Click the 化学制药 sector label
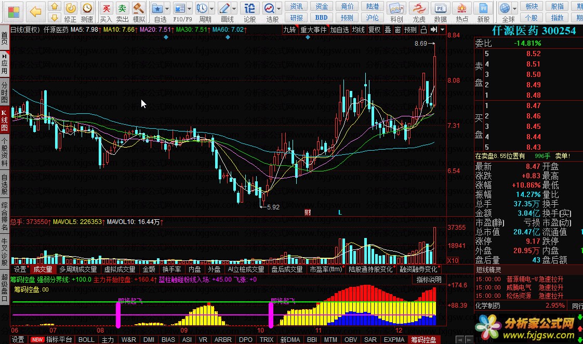The image size is (583, 344). [488, 306]
